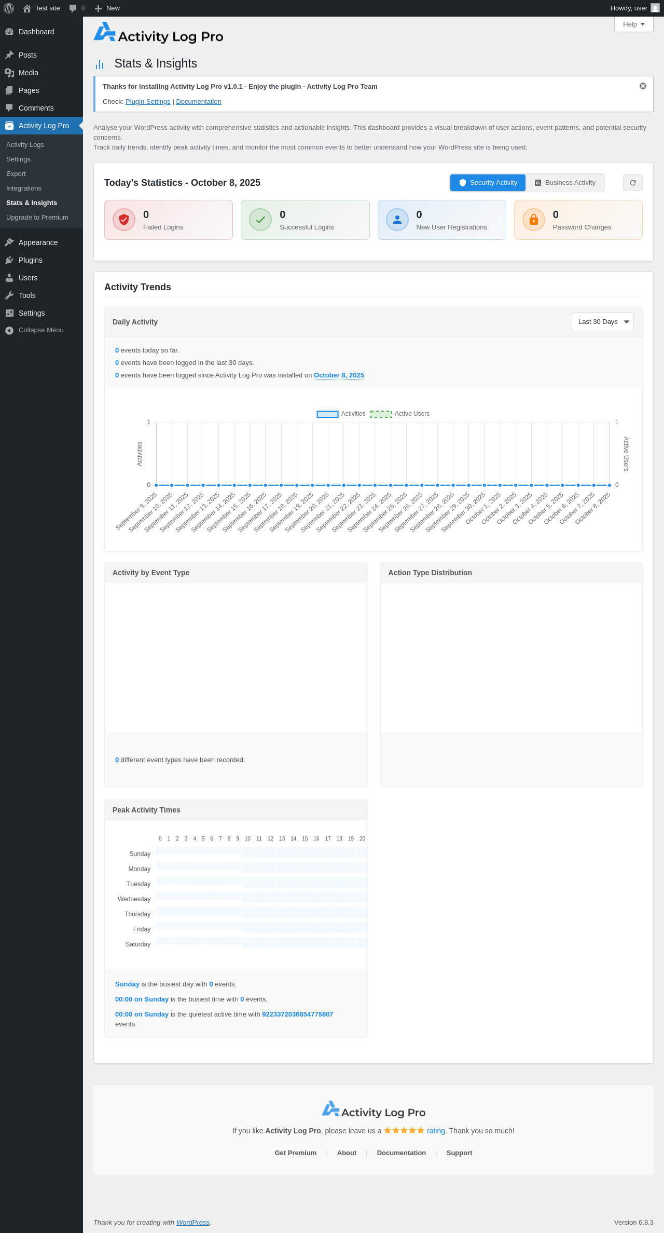Dismiss the install notice with the X icon
The width and height of the screenshot is (664, 1233).
pyautogui.click(x=643, y=86)
